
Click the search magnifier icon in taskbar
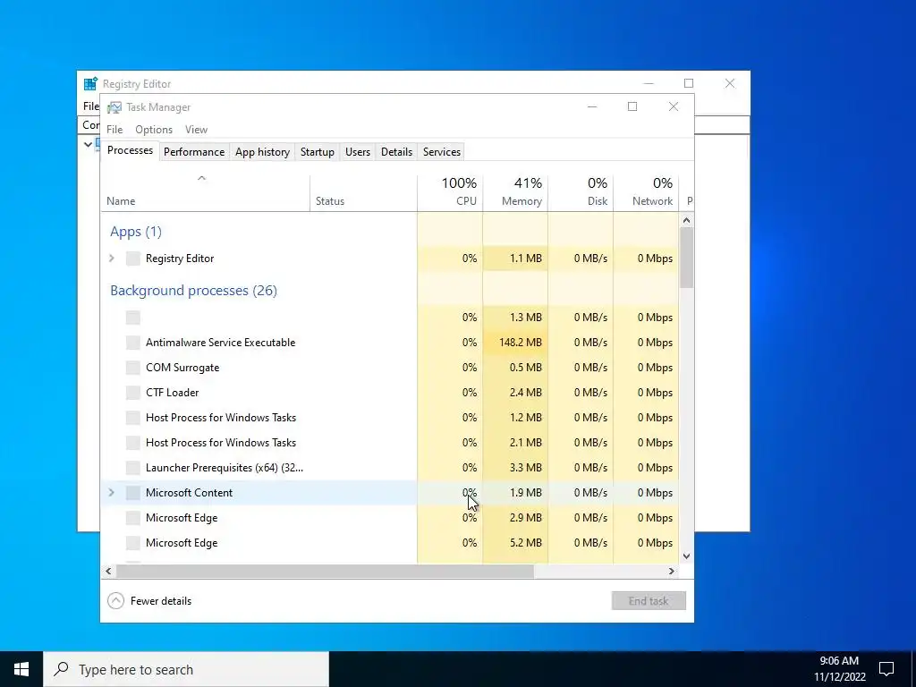61,669
